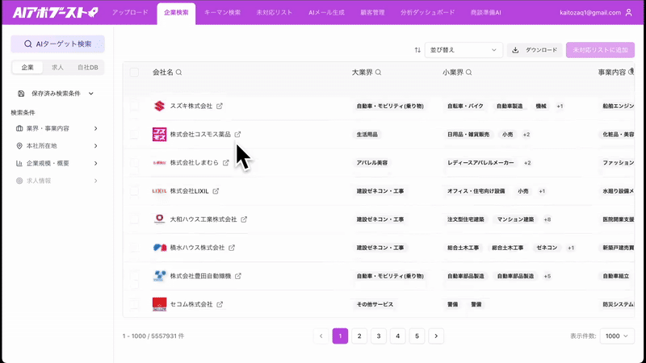
Task: Open AIターゲット検索
Action: 57,44
